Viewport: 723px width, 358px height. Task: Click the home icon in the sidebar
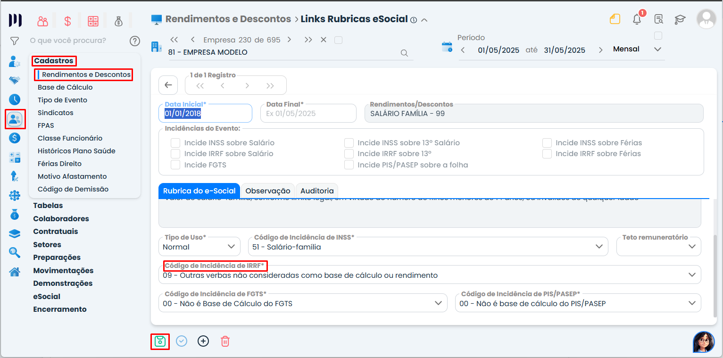(15, 272)
